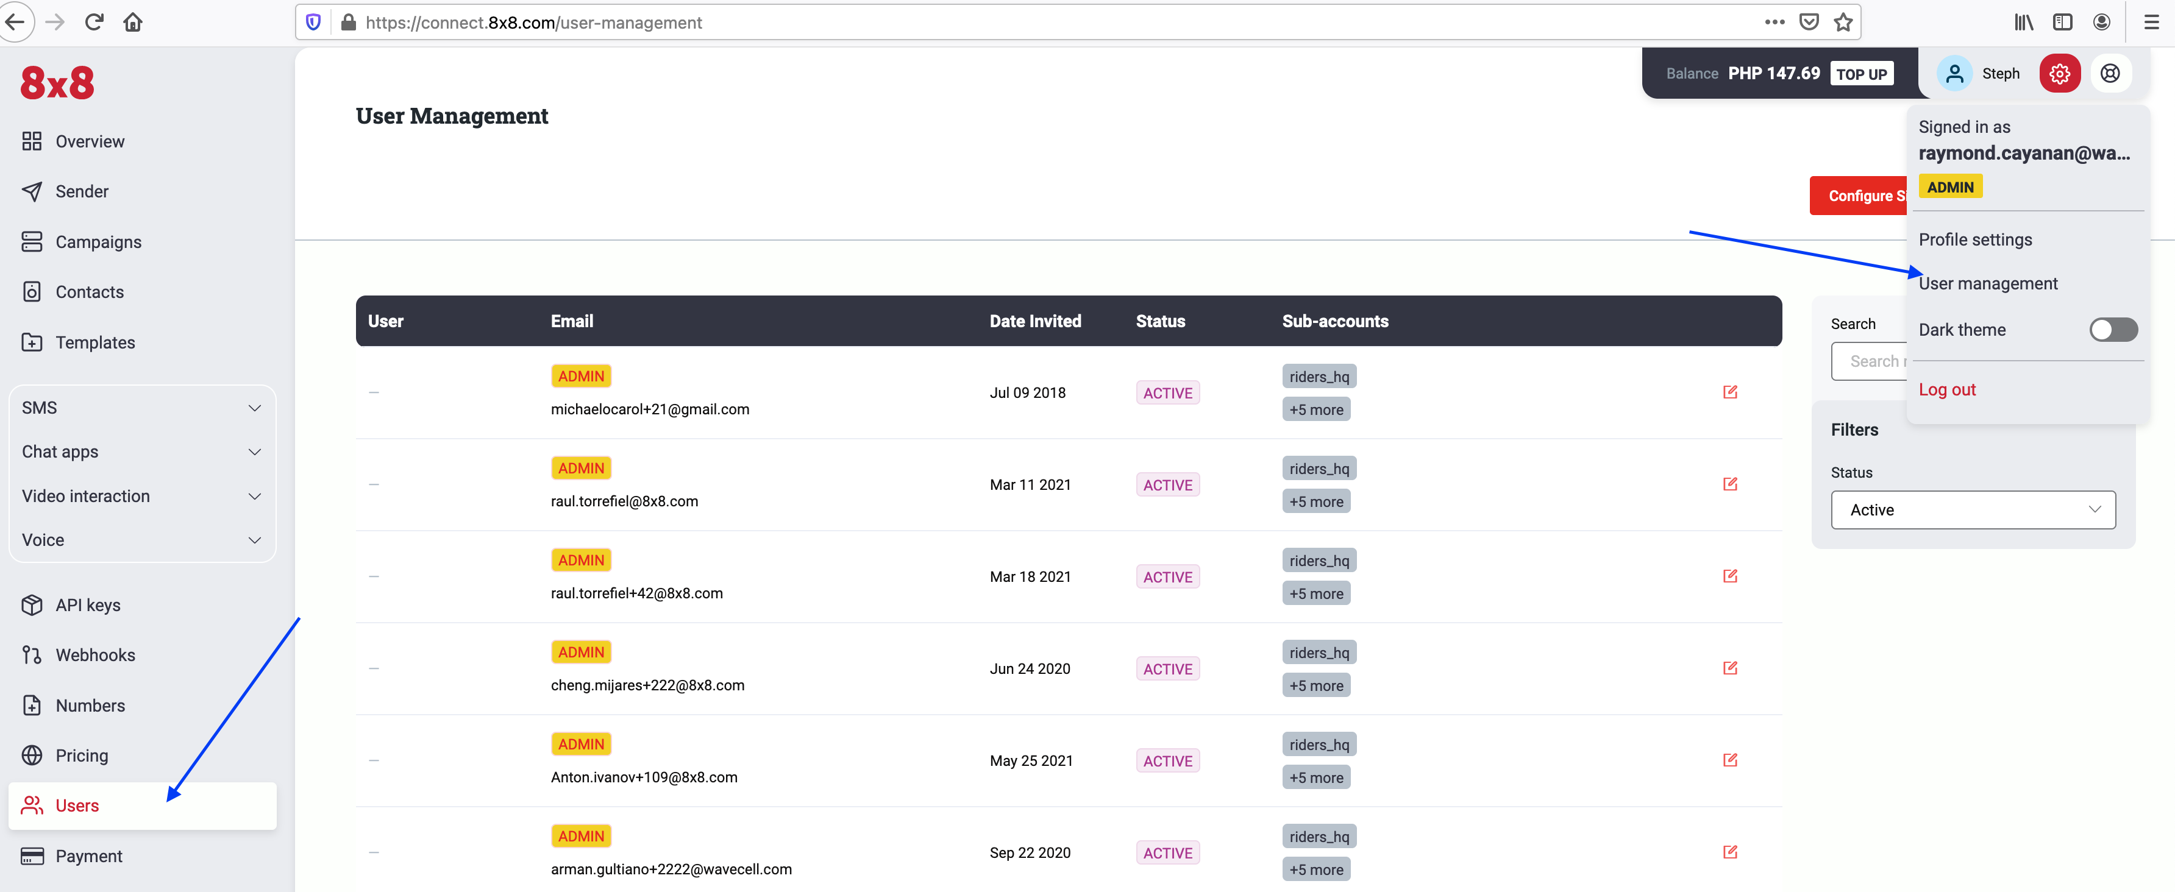Click TOP UP balance button
Image resolution: width=2175 pixels, height=892 pixels.
[1861, 74]
